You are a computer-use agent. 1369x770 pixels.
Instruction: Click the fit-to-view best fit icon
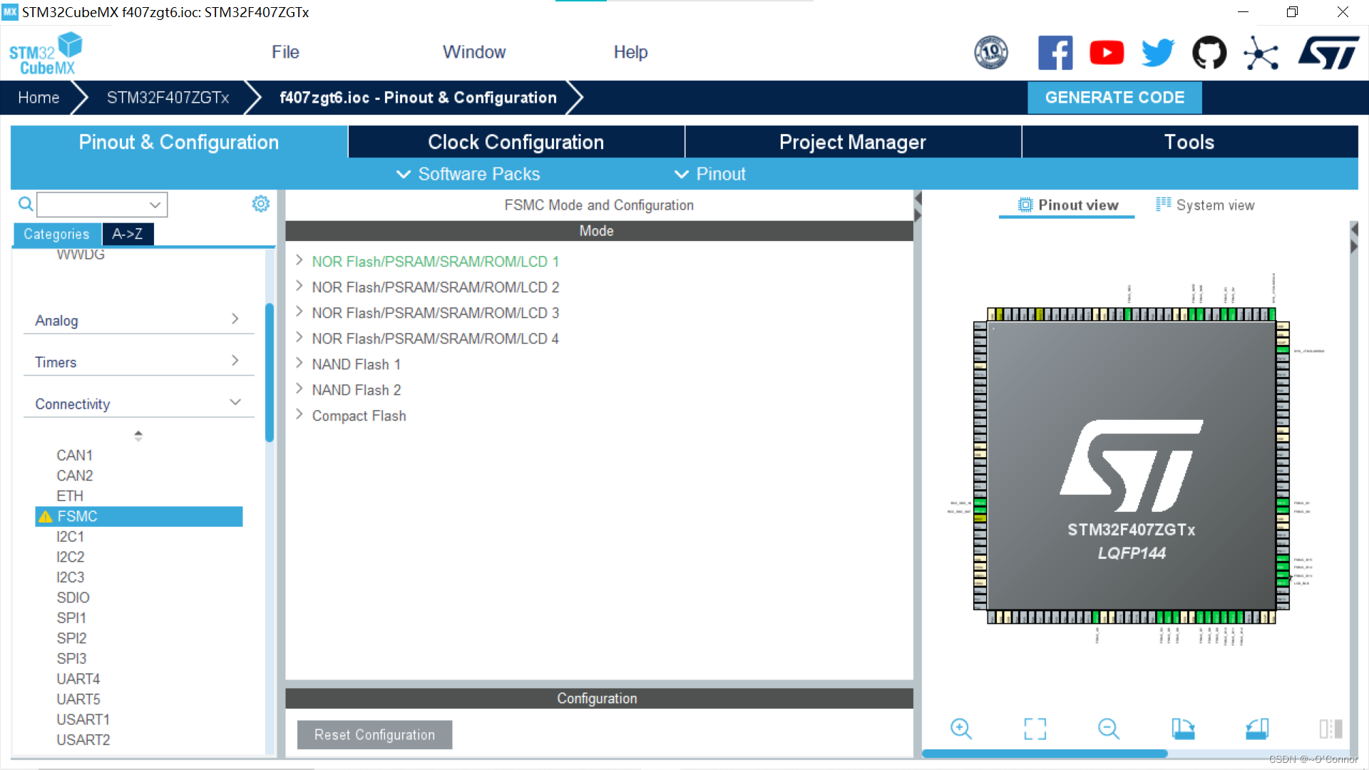(x=1035, y=729)
